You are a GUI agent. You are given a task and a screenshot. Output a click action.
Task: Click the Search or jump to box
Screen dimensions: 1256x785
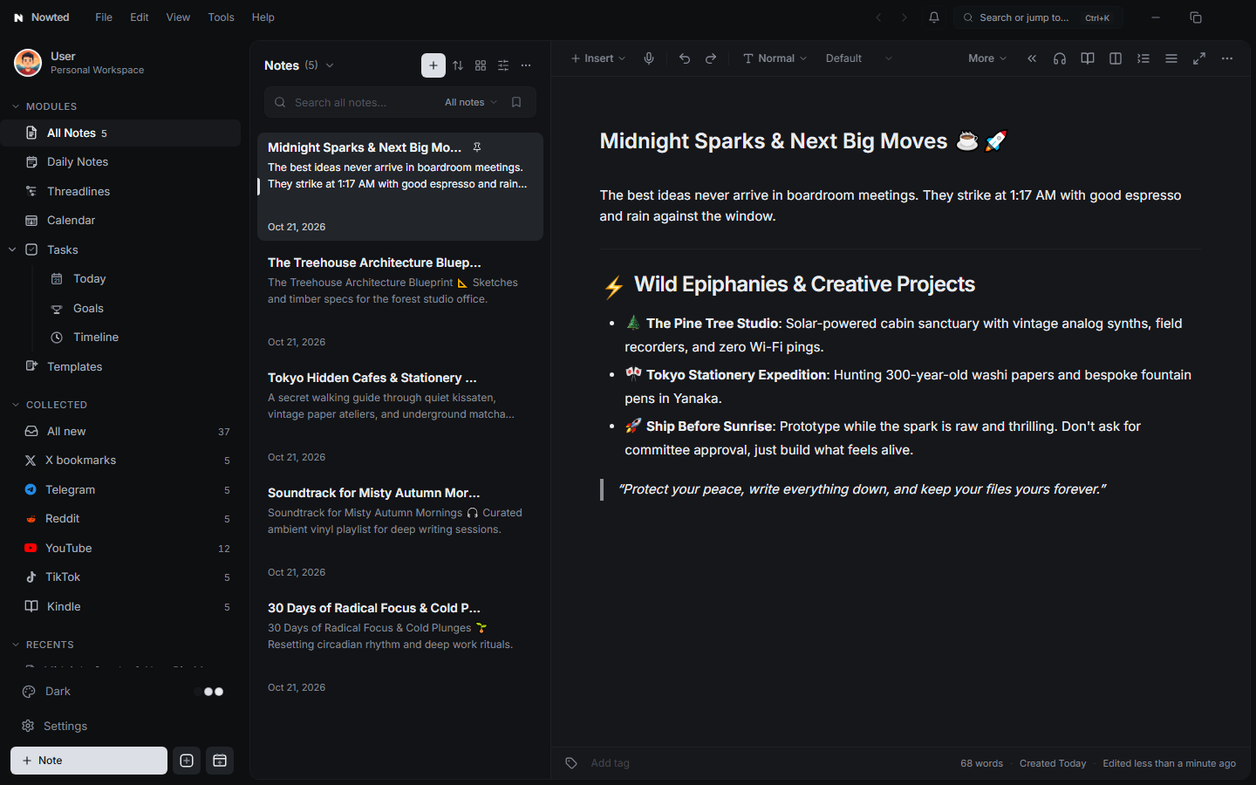click(x=1038, y=17)
